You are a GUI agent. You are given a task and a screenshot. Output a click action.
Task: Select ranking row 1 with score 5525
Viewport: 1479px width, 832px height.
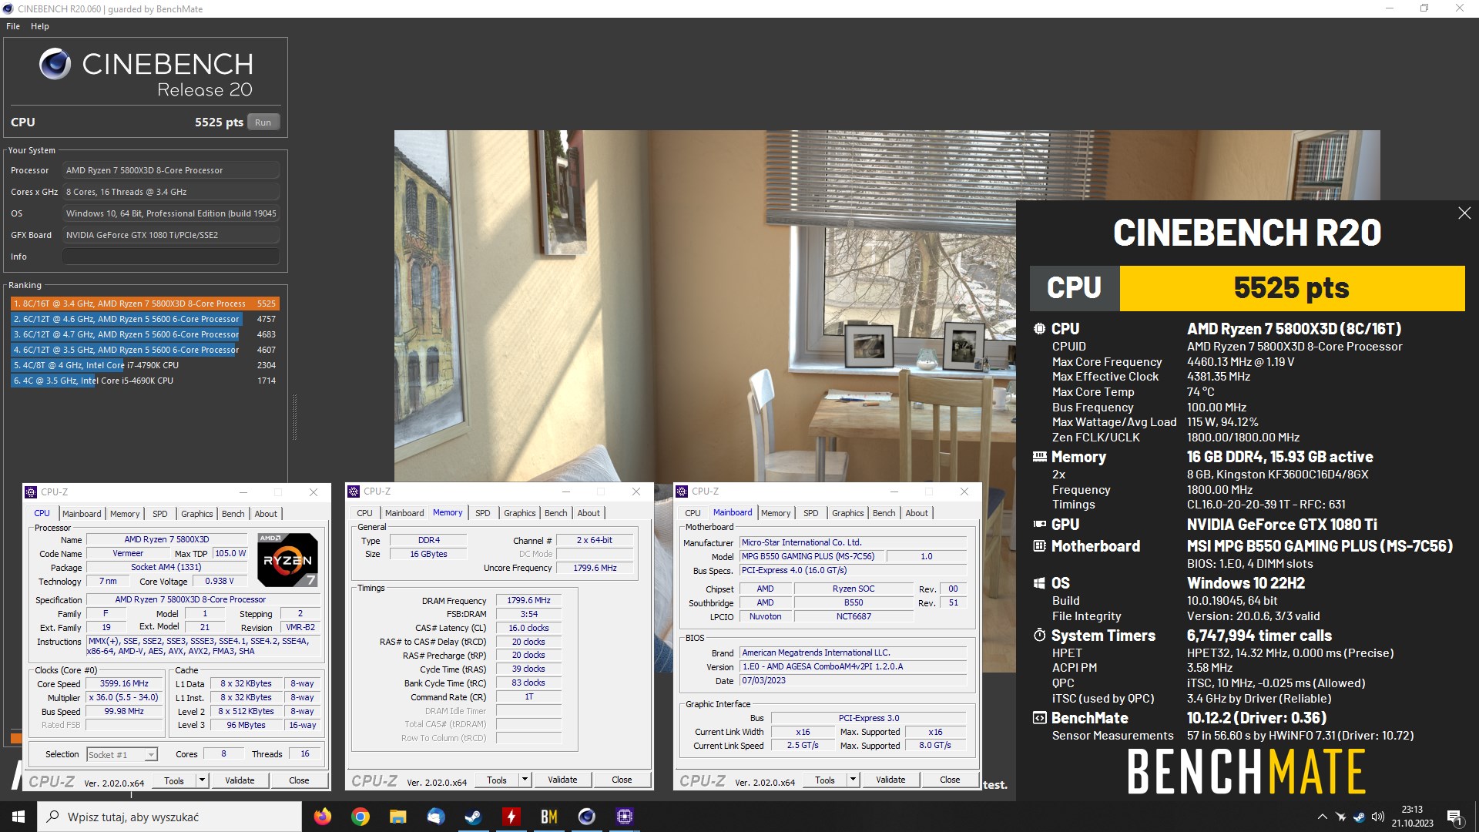click(x=145, y=304)
